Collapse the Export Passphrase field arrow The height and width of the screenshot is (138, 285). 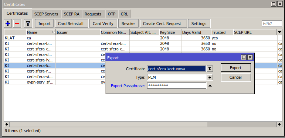tap(210, 86)
